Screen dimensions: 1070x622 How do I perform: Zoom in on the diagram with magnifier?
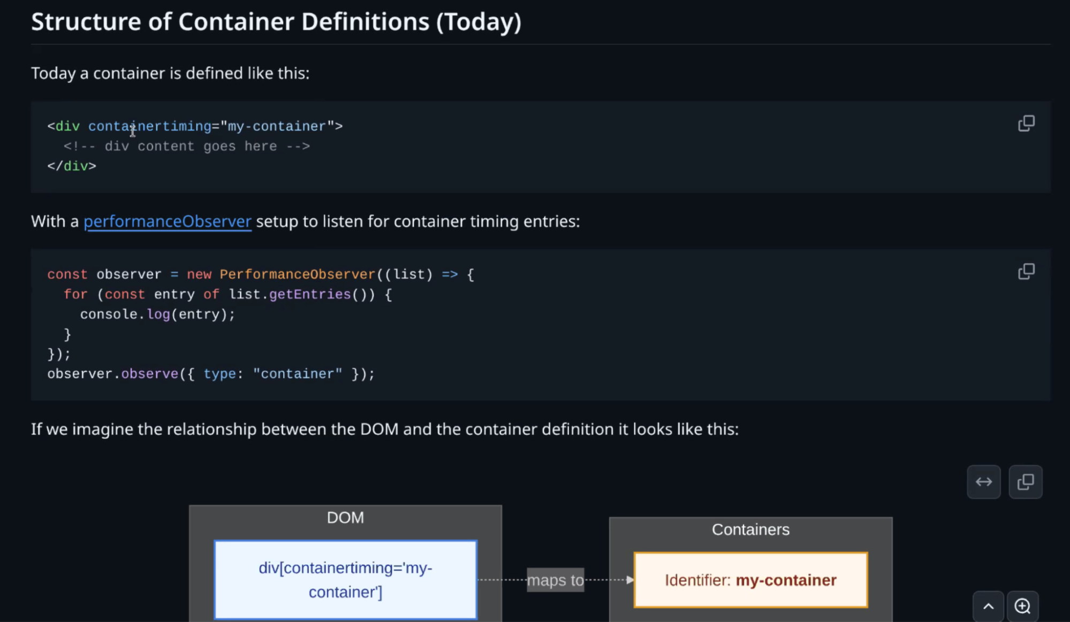pos(1022,606)
